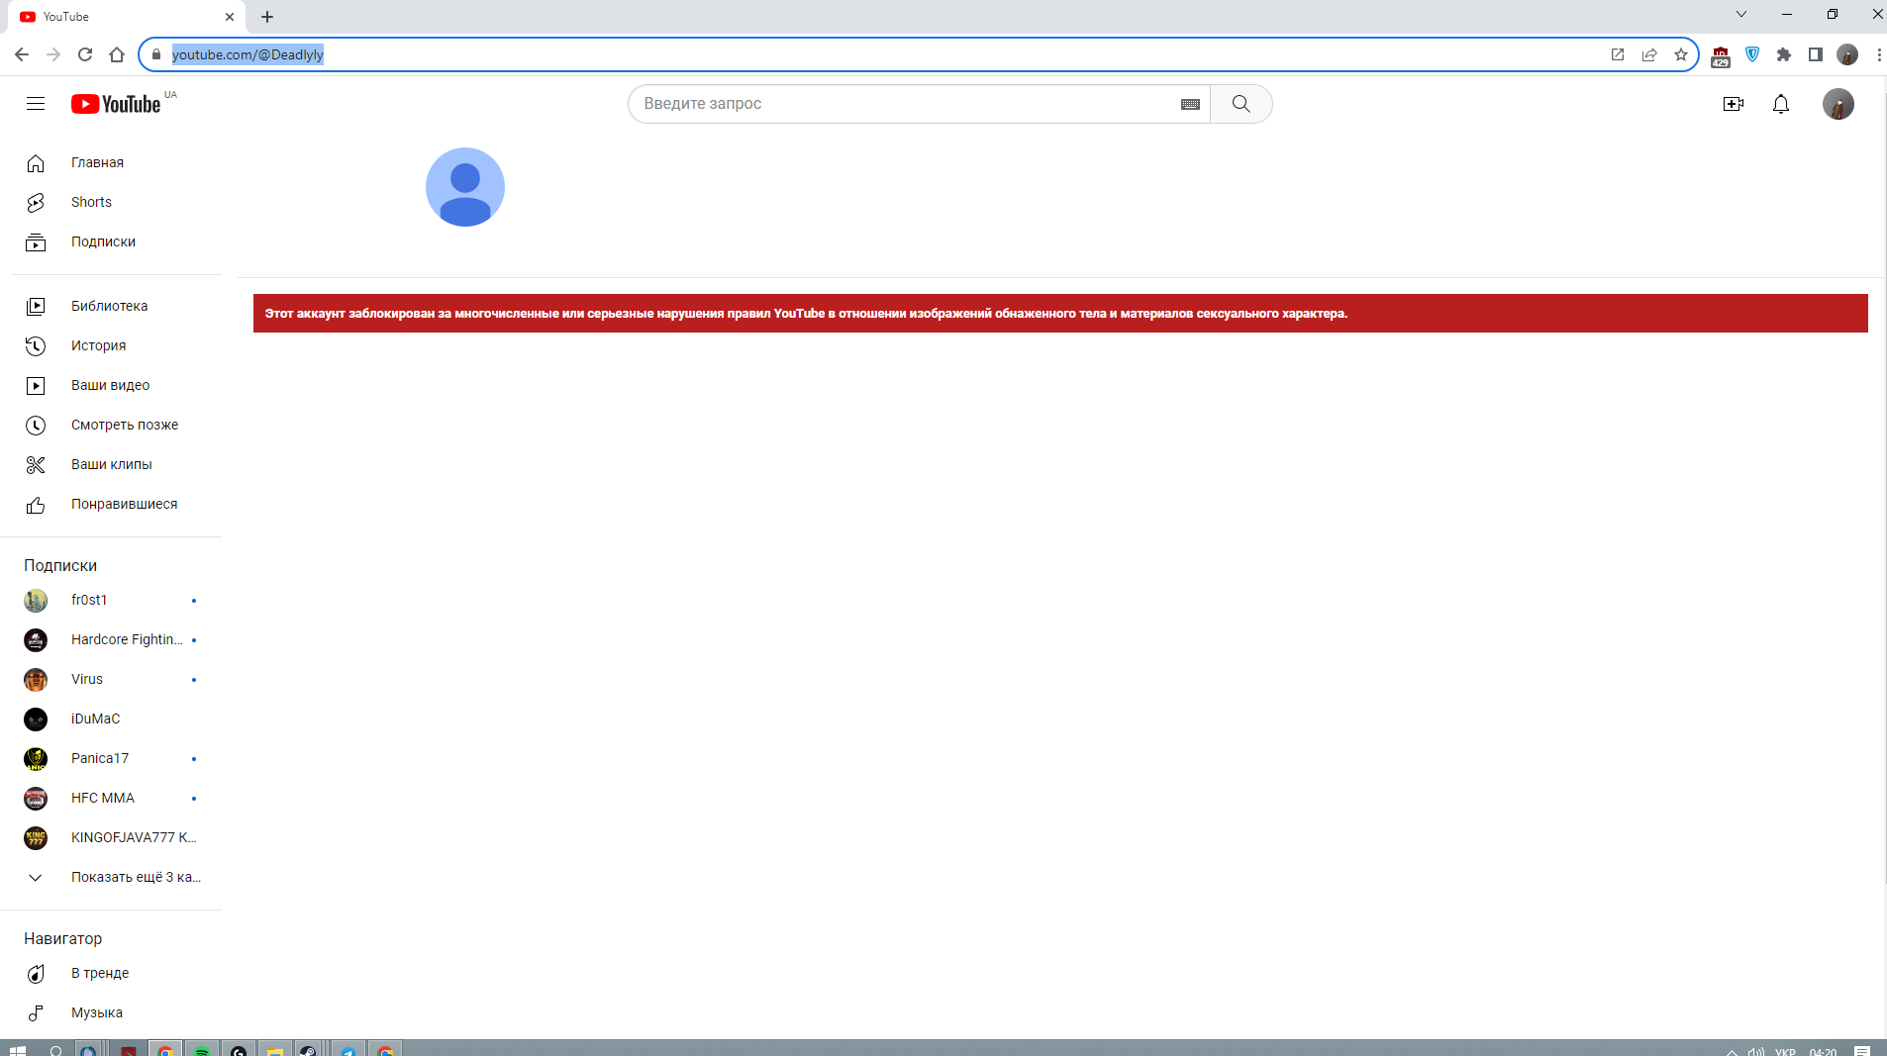
Task: Open Библиотека in the sidebar
Action: coord(111,306)
